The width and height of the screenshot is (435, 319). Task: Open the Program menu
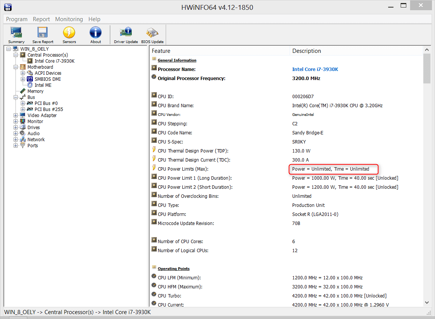(17, 19)
